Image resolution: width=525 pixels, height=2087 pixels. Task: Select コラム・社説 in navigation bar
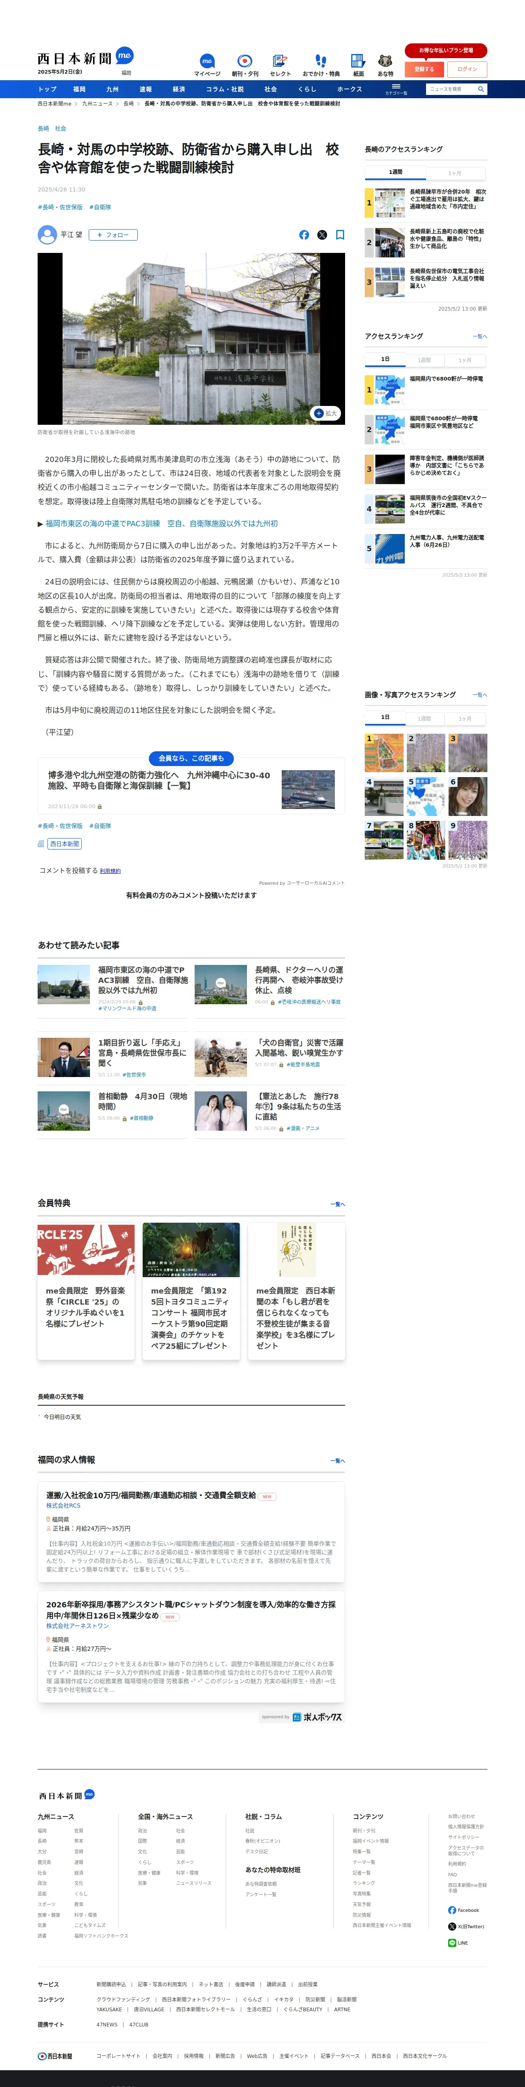click(225, 89)
